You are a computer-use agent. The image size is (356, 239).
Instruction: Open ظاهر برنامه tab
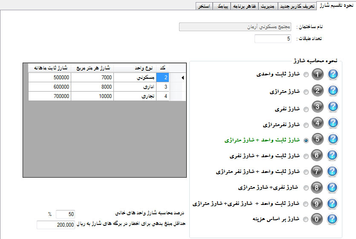(x=244, y=6)
